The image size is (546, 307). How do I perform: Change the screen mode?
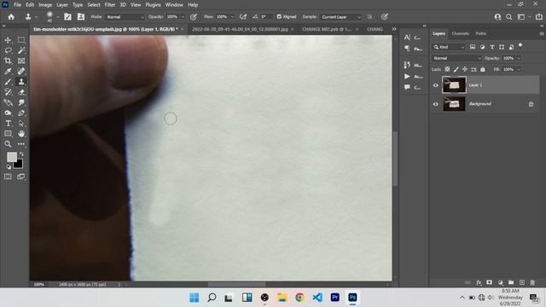(21, 177)
